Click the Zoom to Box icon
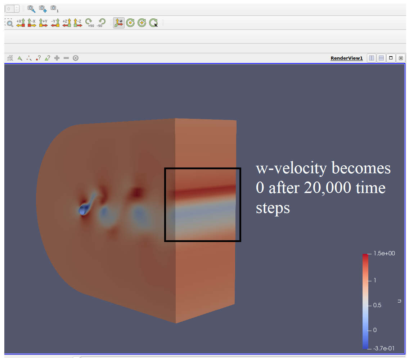 pos(9,23)
